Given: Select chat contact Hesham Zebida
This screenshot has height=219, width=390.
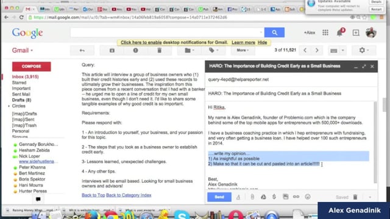Looking at the screenshot, I should [x=34, y=150].
